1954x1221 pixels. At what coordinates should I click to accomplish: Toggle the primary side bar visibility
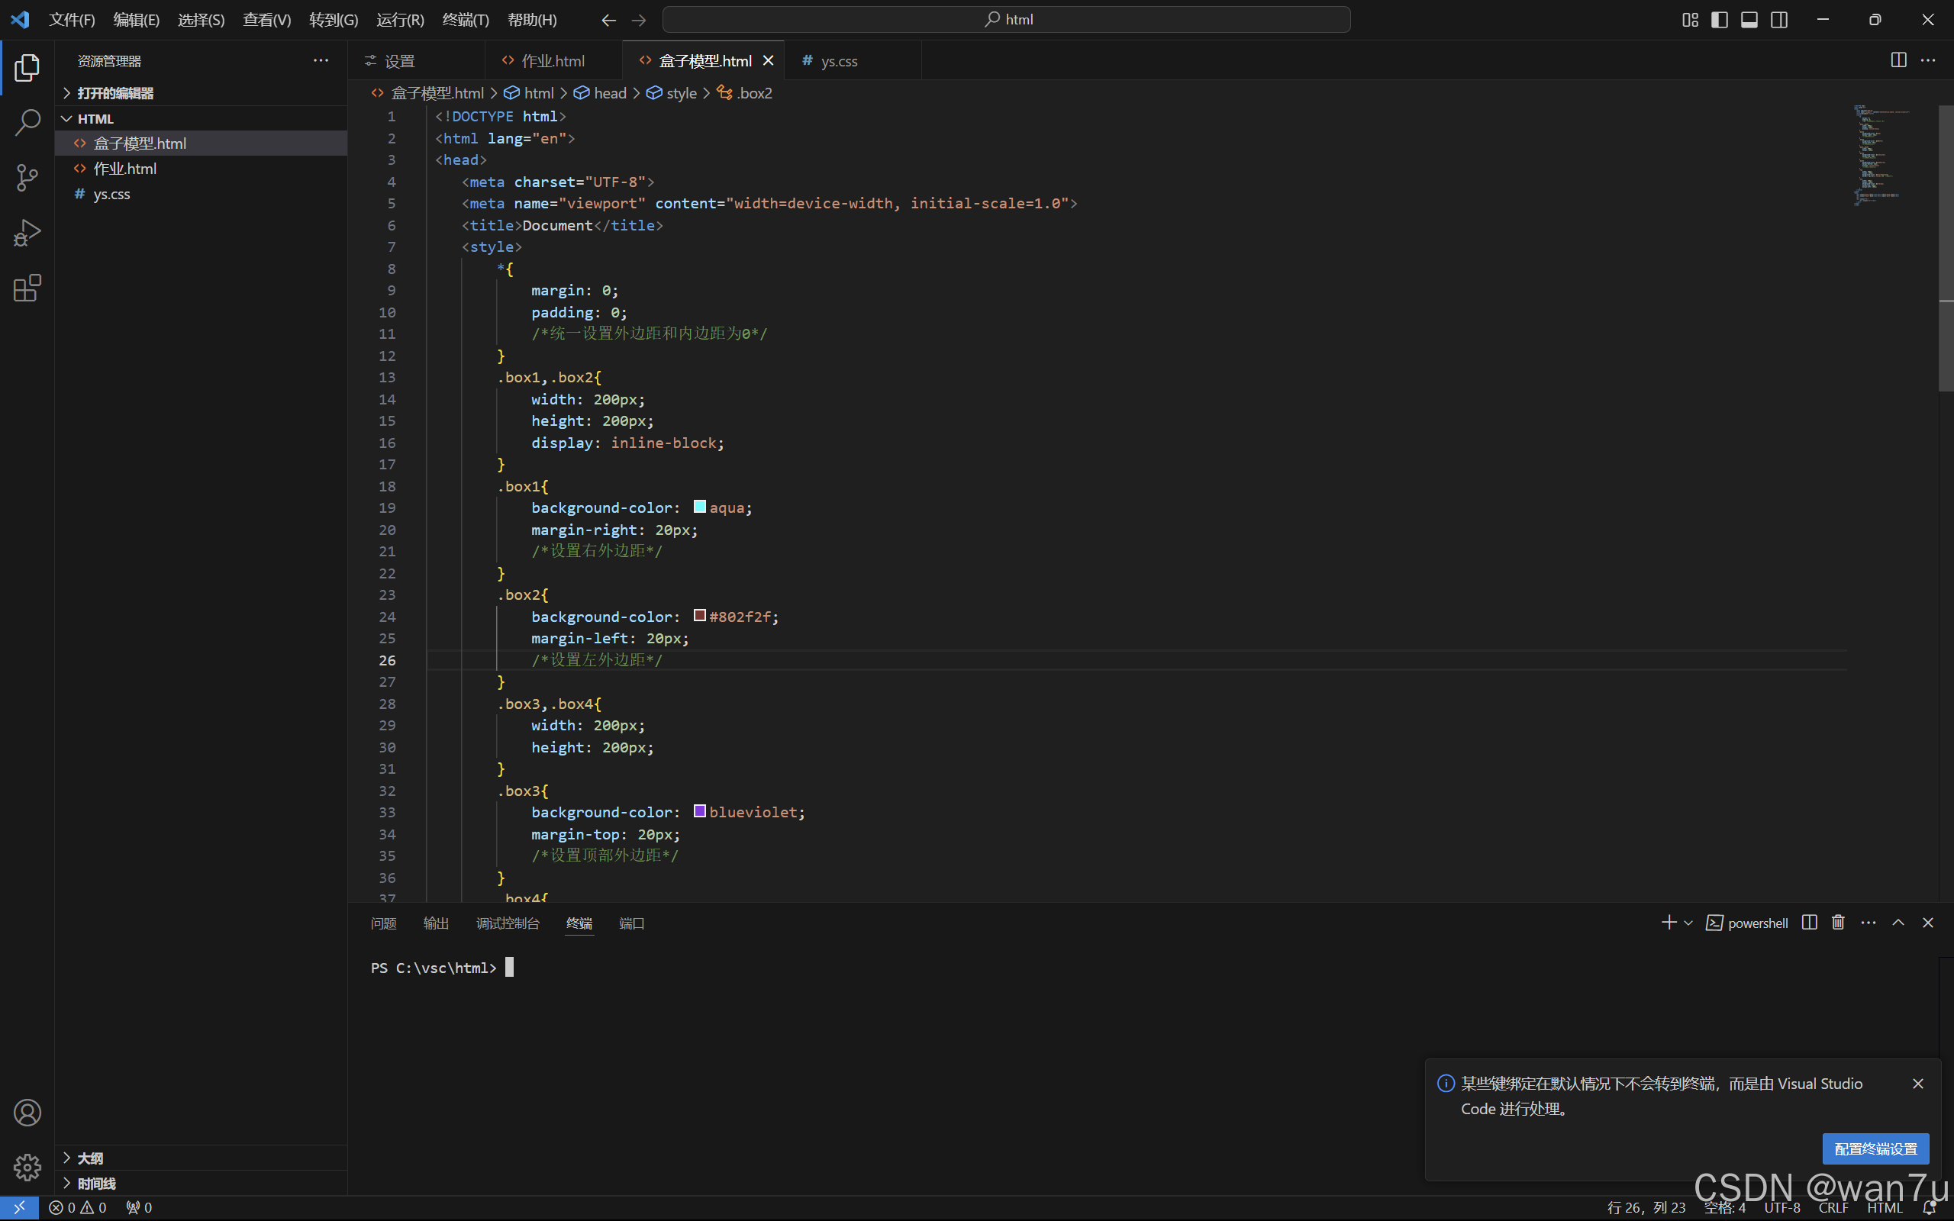coord(1720,19)
